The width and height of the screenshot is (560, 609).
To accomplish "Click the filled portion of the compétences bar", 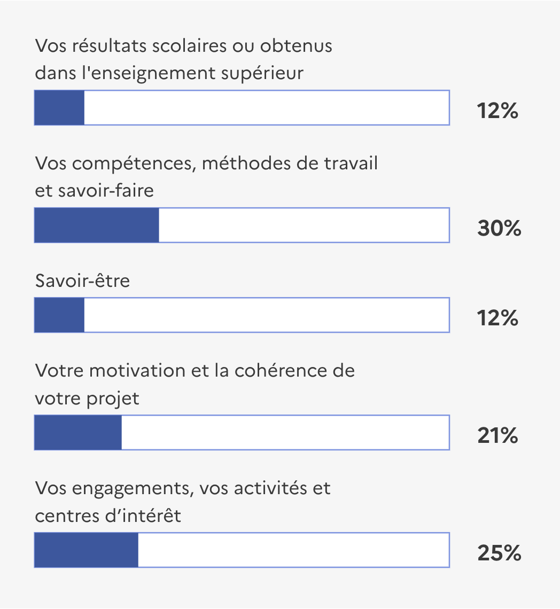I will click(x=97, y=225).
